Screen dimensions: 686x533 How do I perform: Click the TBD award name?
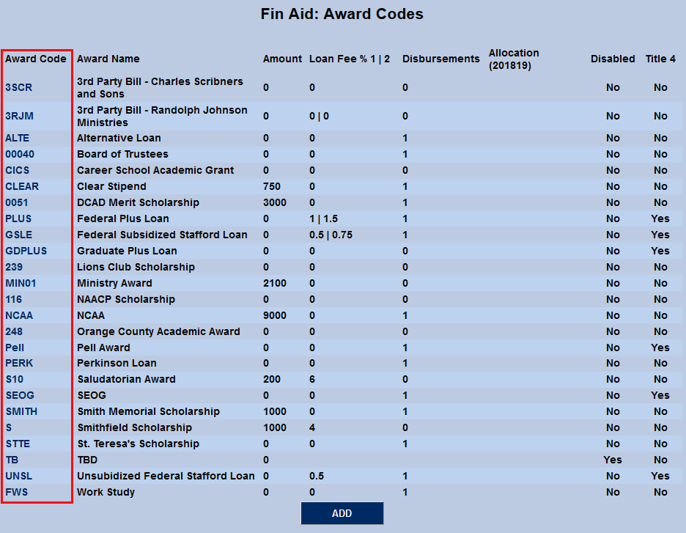pos(87,460)
